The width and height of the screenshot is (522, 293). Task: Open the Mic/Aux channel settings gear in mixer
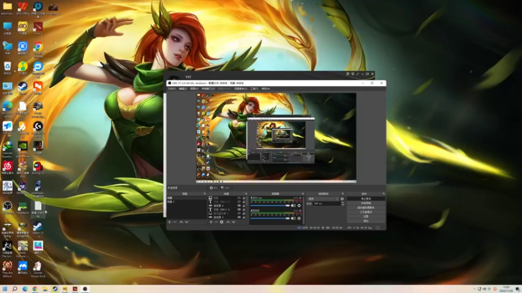(299, 206)
